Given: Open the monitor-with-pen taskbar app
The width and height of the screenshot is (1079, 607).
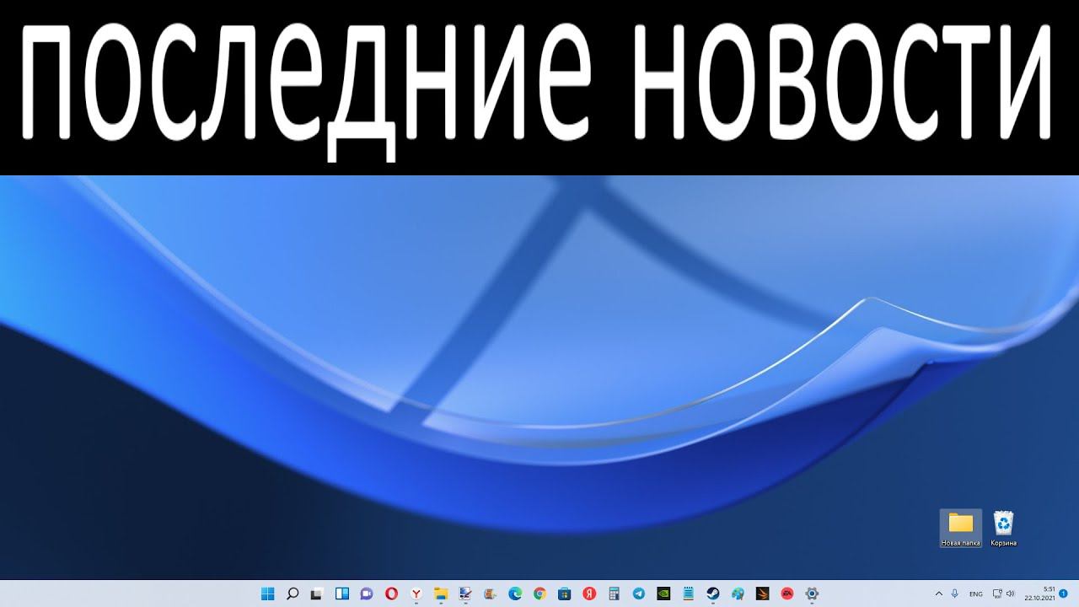Looking at the screenshot, I should (x=465, y=594).
